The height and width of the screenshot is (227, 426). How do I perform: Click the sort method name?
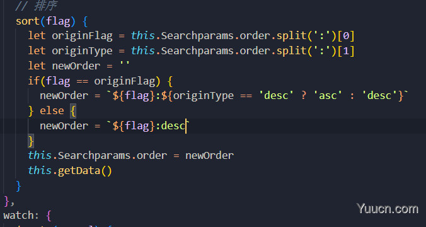tap(28, 21)
